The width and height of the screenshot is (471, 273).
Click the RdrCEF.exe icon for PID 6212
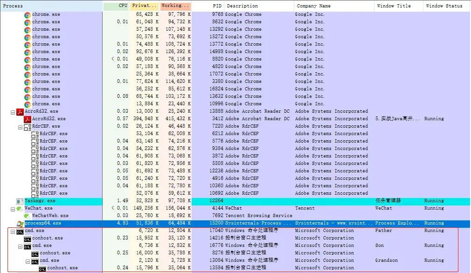tap(35, 134)
